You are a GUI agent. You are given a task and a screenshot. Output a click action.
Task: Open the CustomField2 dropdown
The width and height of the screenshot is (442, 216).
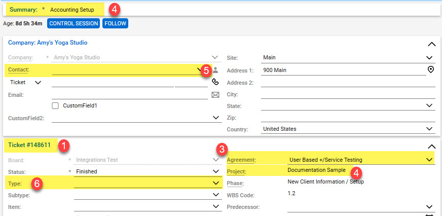tap(215, 118)
